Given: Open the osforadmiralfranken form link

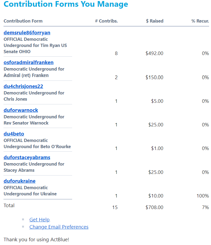Looking at the screenshot, I should coord(29,63).
